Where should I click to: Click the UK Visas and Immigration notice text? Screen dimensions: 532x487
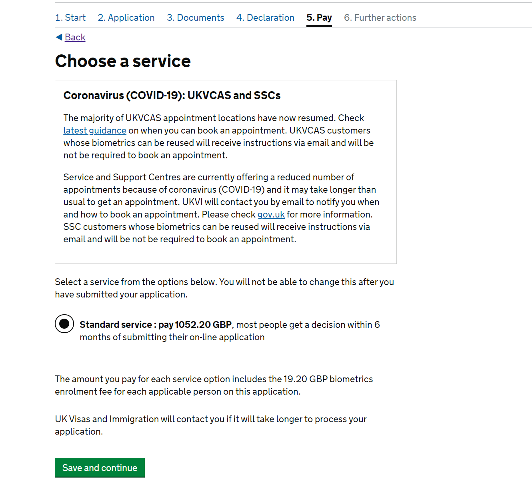point(211,425)
